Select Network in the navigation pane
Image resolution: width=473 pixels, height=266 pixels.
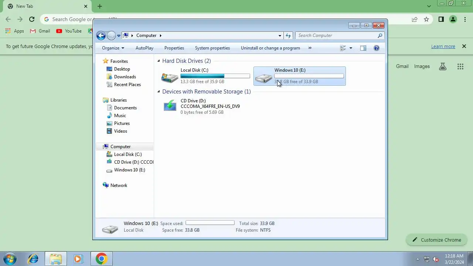pos(119,185)
